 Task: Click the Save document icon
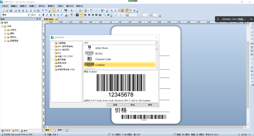(11, 10)
